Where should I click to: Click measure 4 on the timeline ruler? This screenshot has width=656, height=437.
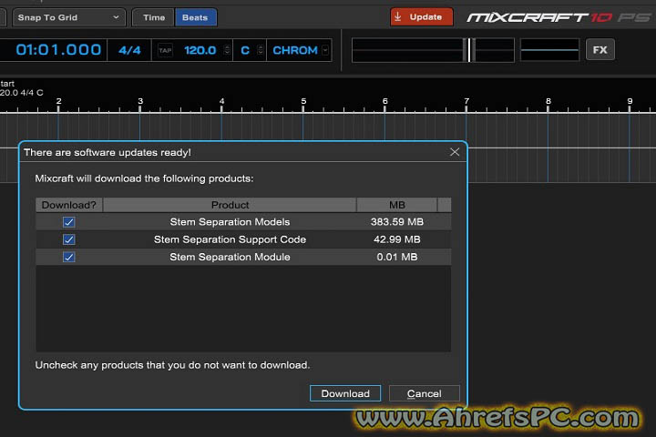(x=221, y=101)
